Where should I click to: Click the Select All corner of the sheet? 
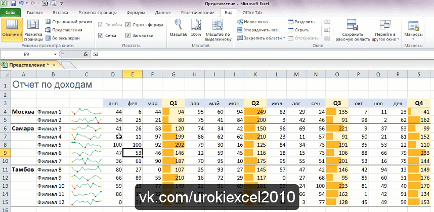pos(5,74)
